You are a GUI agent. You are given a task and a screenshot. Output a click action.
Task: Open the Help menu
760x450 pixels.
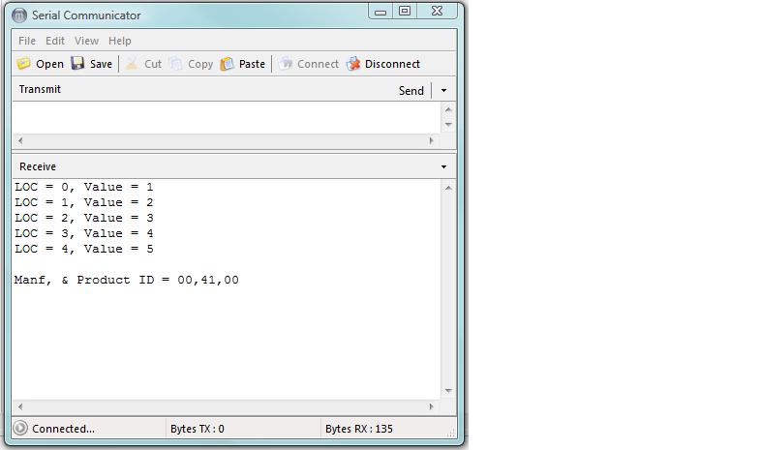(120, 41)
